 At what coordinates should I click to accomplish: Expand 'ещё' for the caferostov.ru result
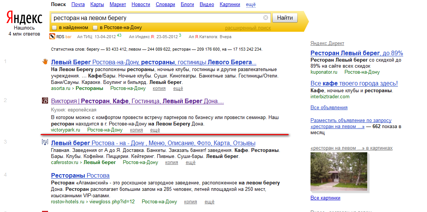(191, 162)
